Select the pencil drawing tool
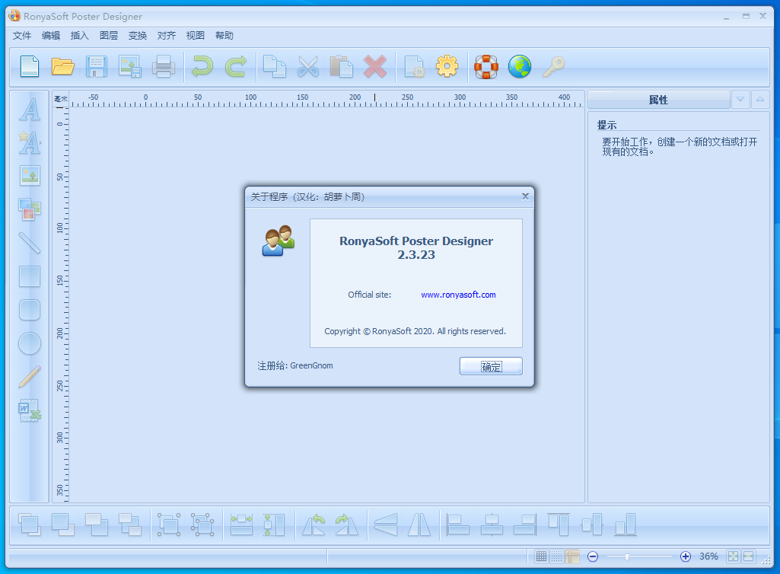The height and width of the screenshot is (574, 780). pyautogui.click(x=30, y=377)
